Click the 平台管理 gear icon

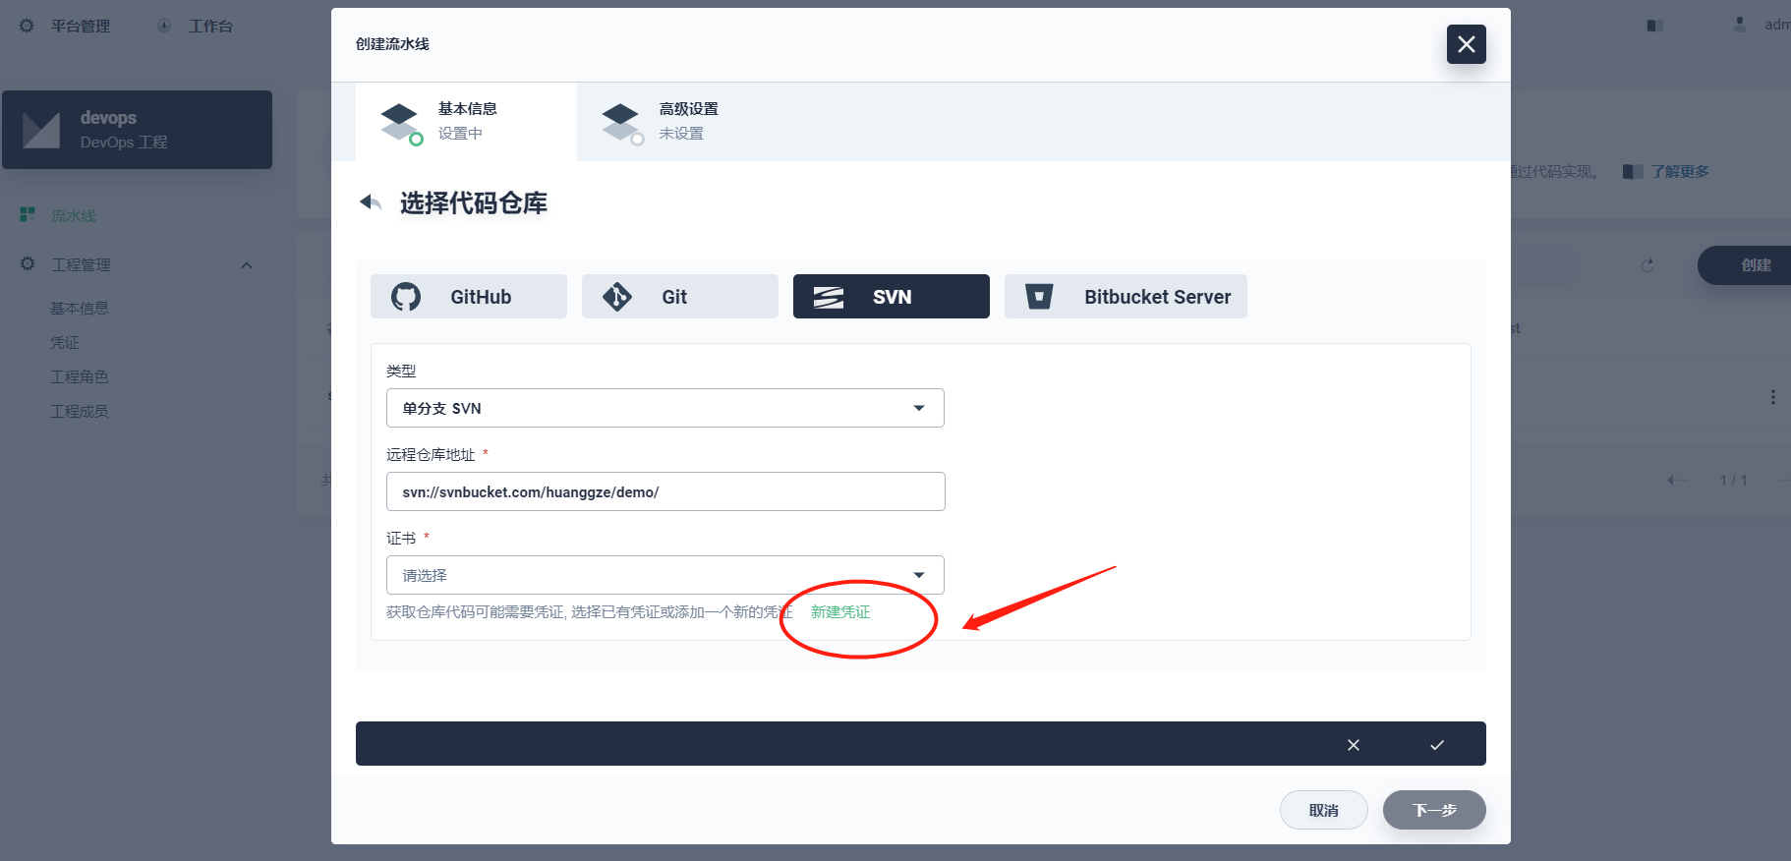[27, 26]
